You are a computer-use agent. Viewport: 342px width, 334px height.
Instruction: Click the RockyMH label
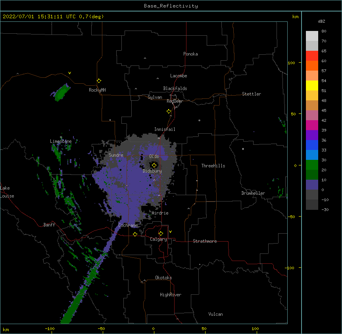tap(97, 90)
